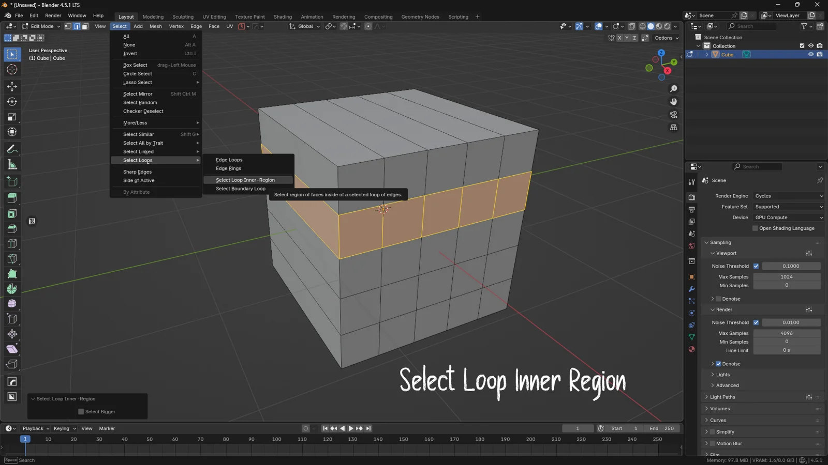Expand the Light Paths panel
This screenshot has height=465, width=828.
pyautogui.click(x=722, y=397)
